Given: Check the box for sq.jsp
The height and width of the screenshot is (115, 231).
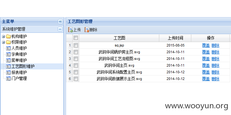Looking at the screenshot, I should (76, 45).
